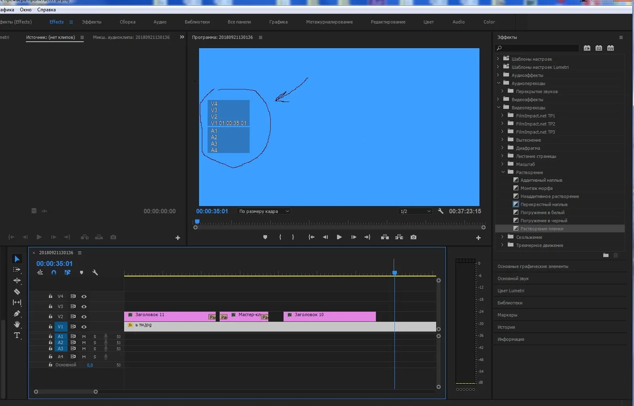Step forward one frame in Program monitor
The image size is (634, 406).
tap(354, 237)
